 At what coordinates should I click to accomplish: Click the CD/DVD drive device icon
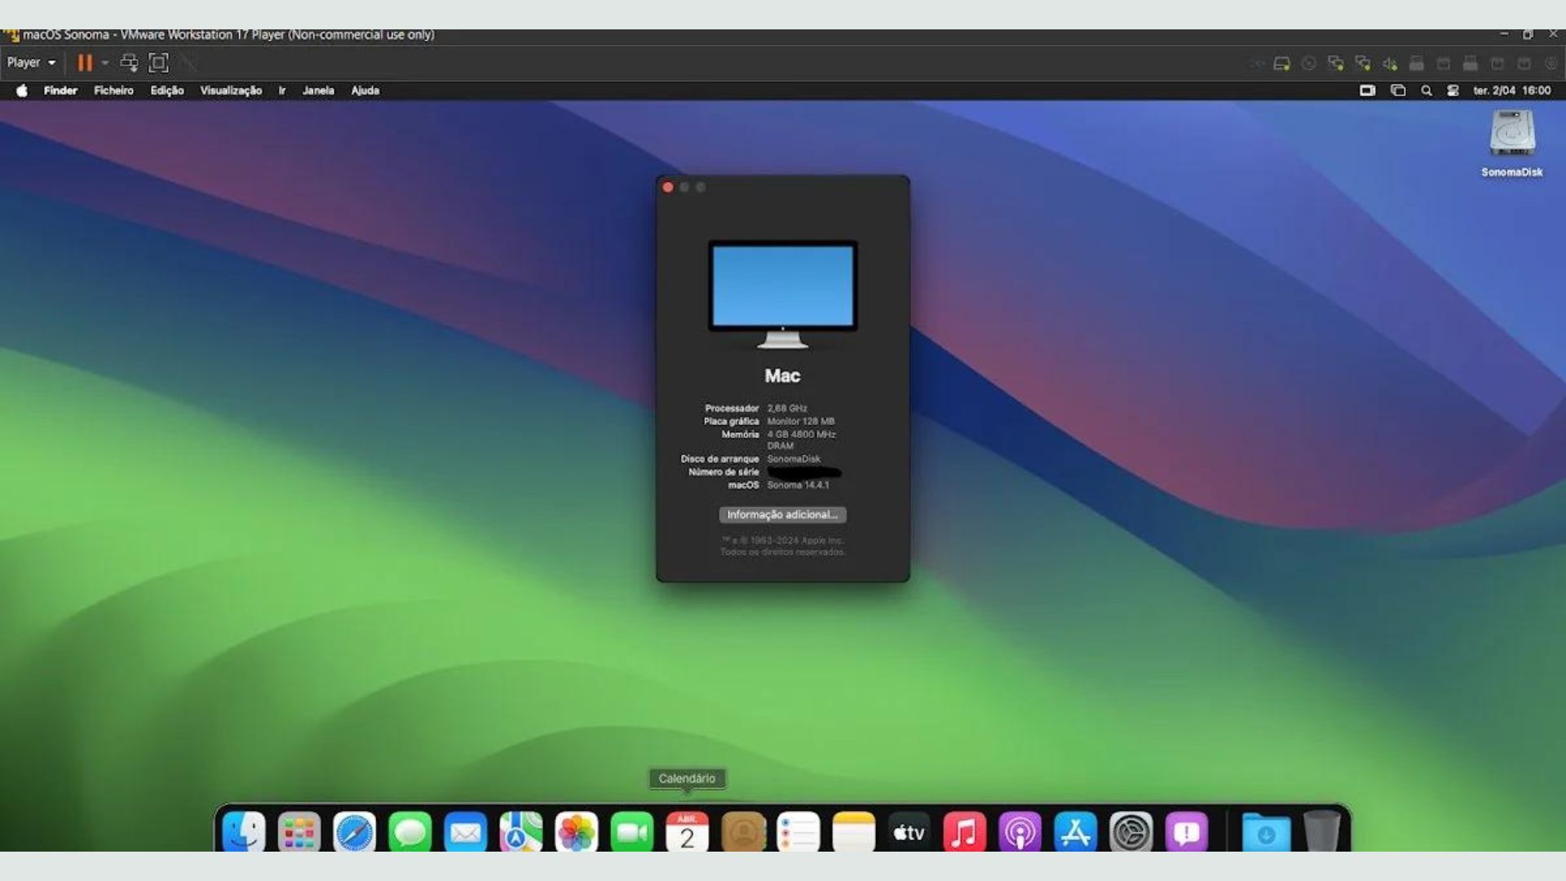(1309, 64)
